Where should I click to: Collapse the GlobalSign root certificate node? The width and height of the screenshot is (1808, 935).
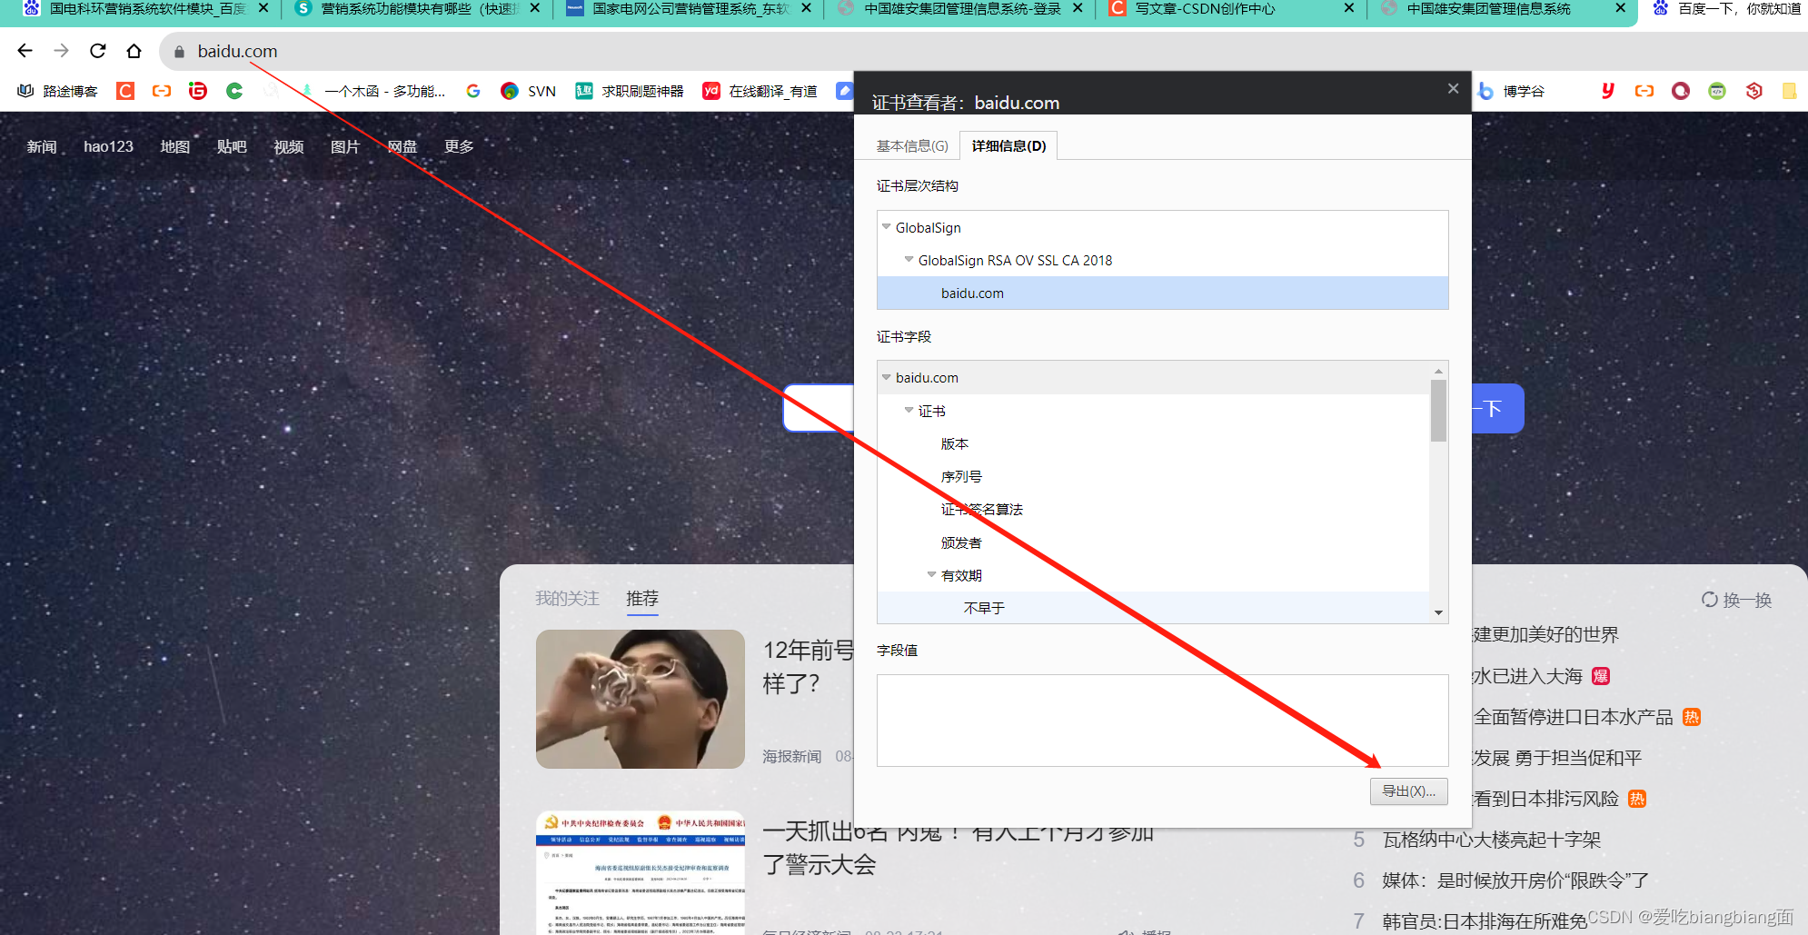[x=886, y=226]
